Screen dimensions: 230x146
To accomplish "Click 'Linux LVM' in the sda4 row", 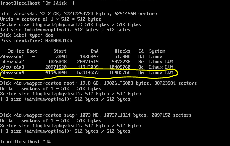I will (x=161, y=73).
